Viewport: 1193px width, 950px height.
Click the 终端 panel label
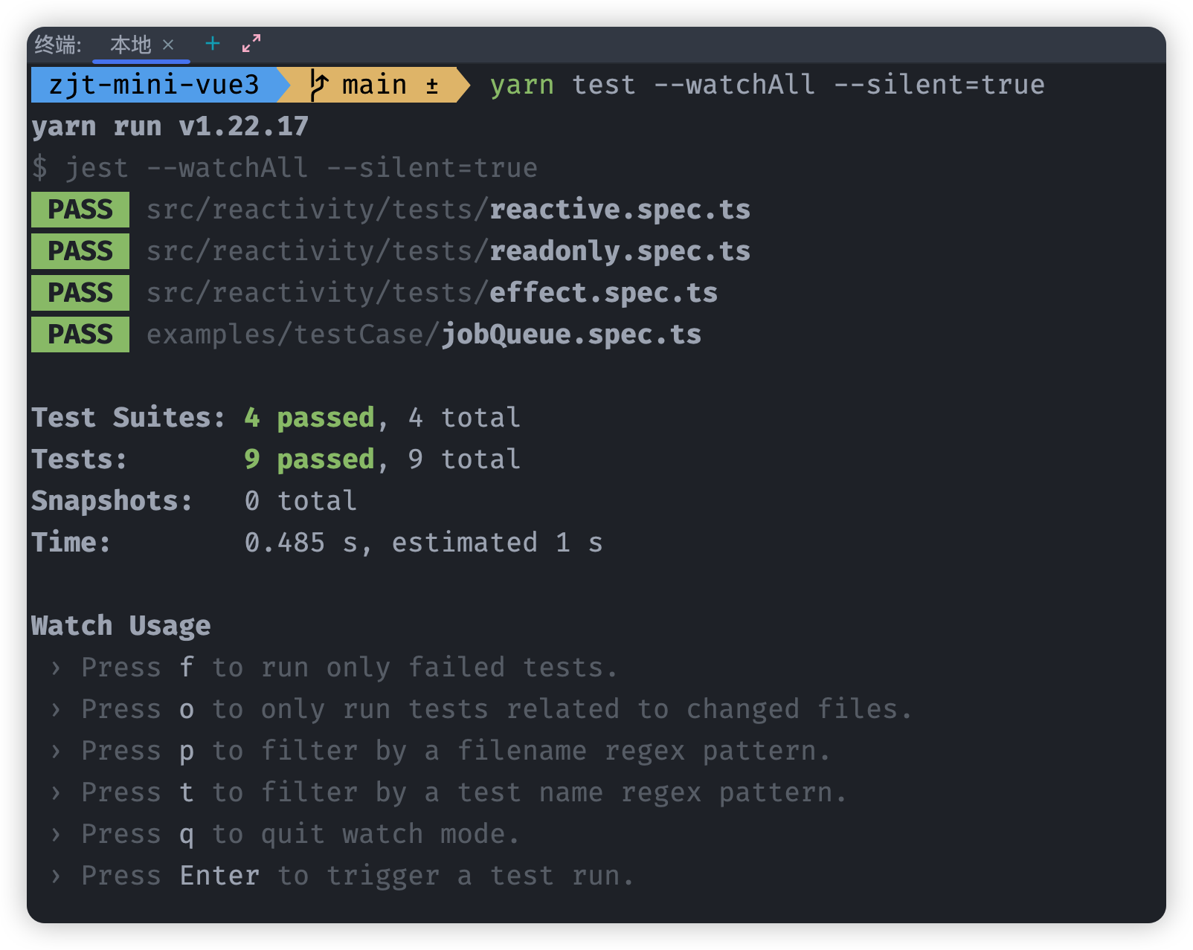58,45
